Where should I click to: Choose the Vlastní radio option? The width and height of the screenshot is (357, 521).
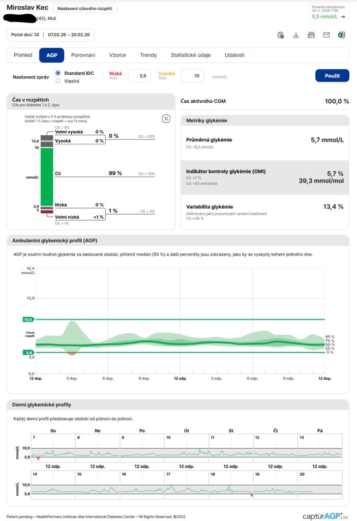[x=58, y=81]
